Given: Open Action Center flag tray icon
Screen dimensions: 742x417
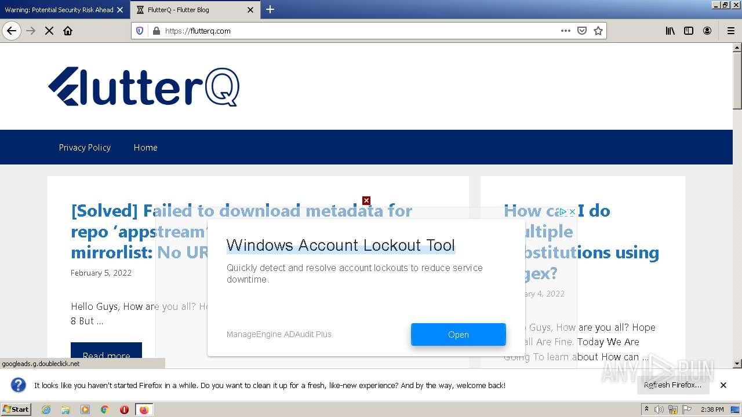Looking at the screenshot, I should [687, 409].
